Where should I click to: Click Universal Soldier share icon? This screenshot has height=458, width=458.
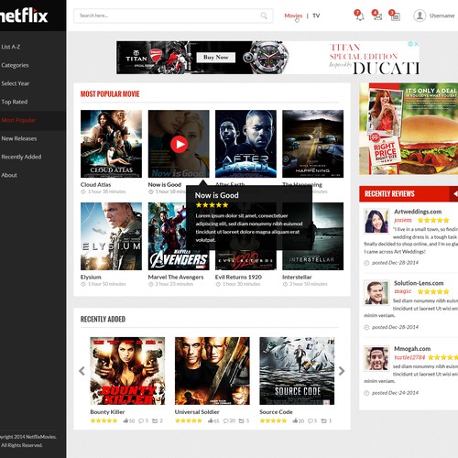coord(241,420)
